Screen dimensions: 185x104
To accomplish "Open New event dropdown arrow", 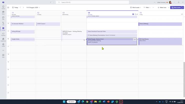I will [x=183, y=7].
